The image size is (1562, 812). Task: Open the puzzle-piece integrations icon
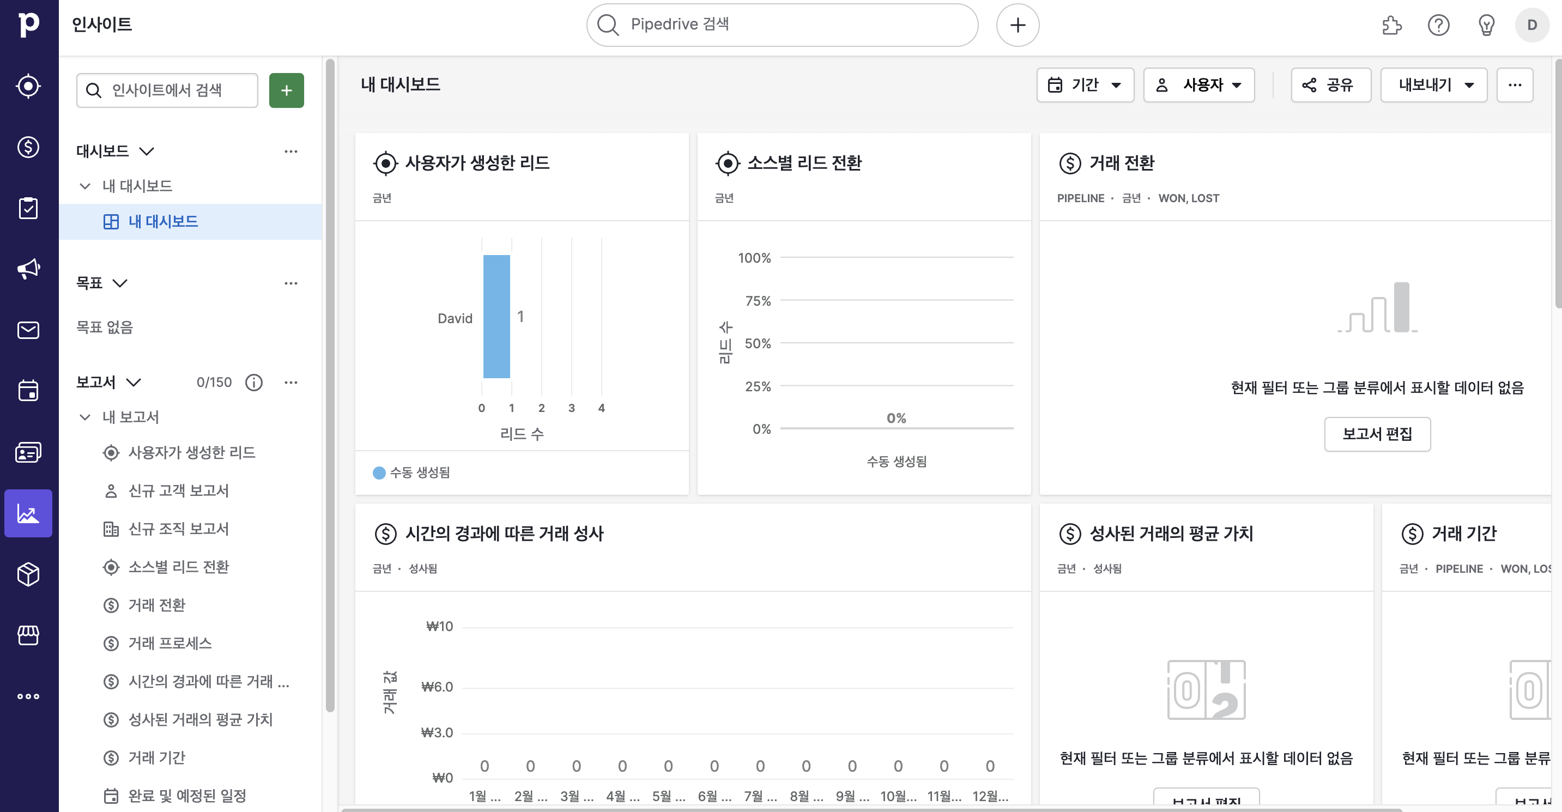1391,26
